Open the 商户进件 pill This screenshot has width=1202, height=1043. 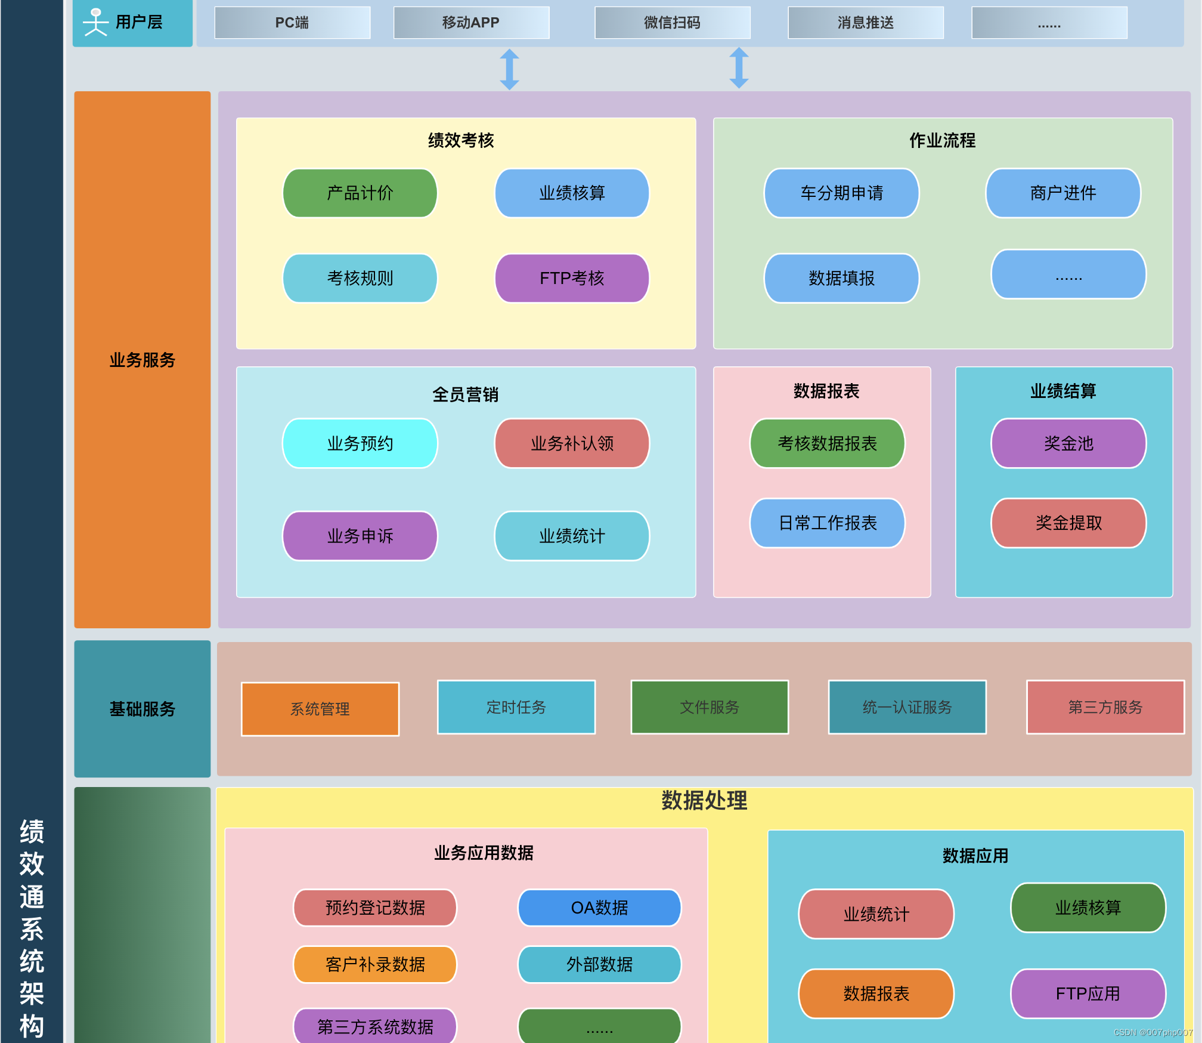pyautogui.click(x=1064, y=193)
